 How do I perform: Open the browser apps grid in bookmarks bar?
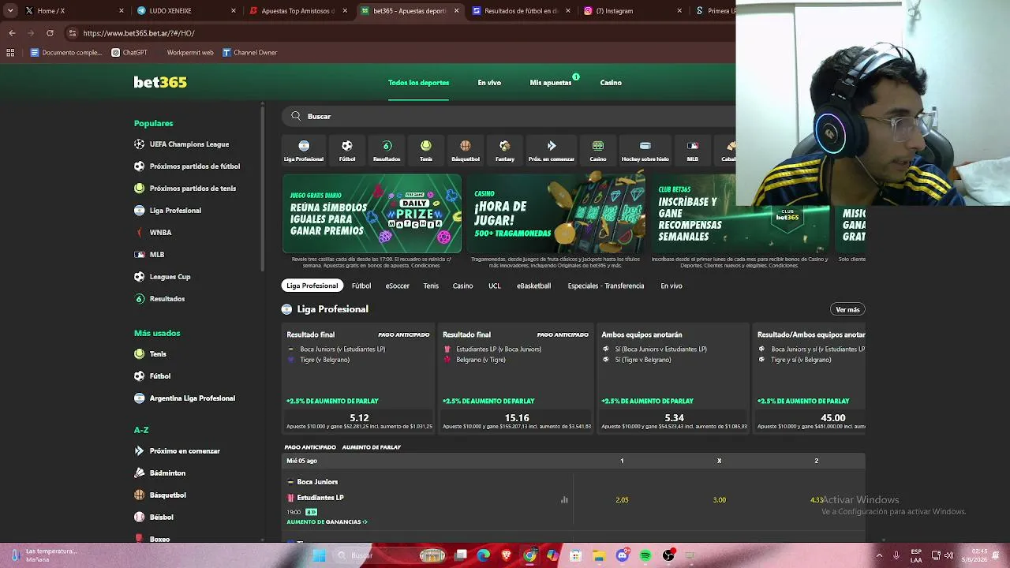[10, 53]
